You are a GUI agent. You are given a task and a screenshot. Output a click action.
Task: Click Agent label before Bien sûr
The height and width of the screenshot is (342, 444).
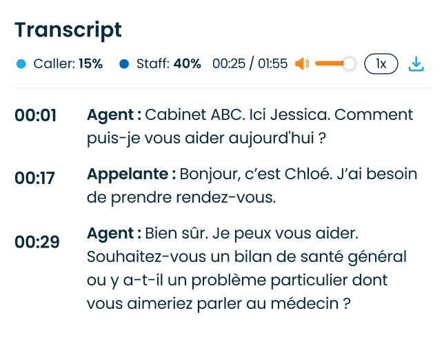click(x=114, y=234)
